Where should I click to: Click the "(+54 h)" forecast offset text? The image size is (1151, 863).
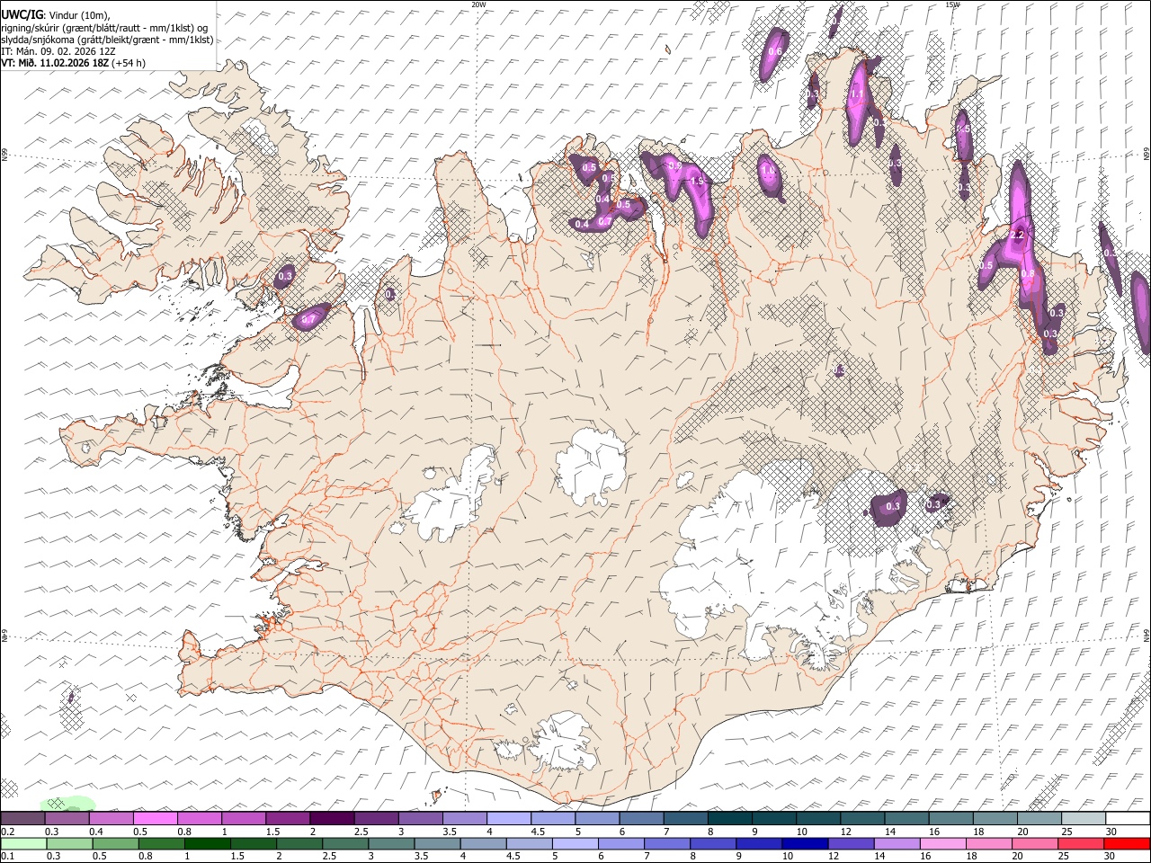point(129,63)
